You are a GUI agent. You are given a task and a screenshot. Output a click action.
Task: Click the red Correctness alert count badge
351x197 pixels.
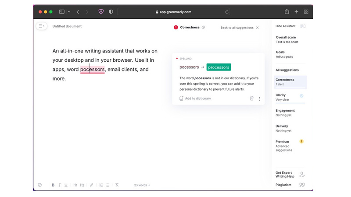[176, 27]
